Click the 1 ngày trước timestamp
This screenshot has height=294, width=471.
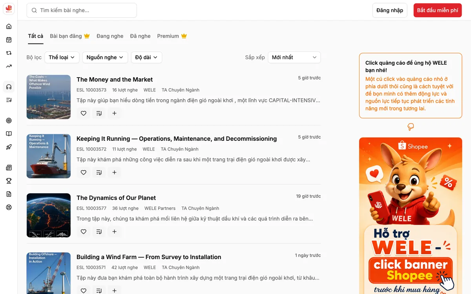[x=308, y=256]
